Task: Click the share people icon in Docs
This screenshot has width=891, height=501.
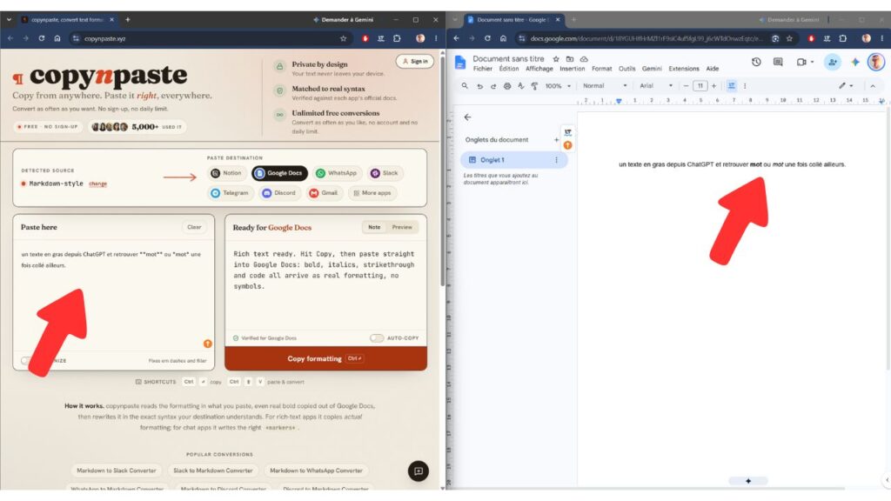Action: (x=833, y=62)
